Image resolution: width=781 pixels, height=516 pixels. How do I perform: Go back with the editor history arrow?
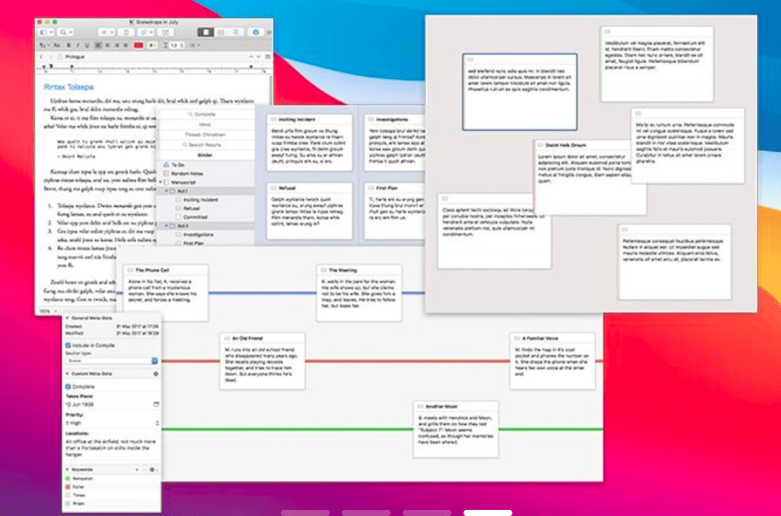point(42,57)
